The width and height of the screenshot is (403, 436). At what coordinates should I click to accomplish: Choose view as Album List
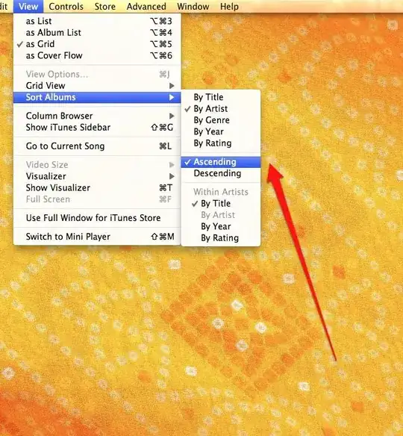97,33
